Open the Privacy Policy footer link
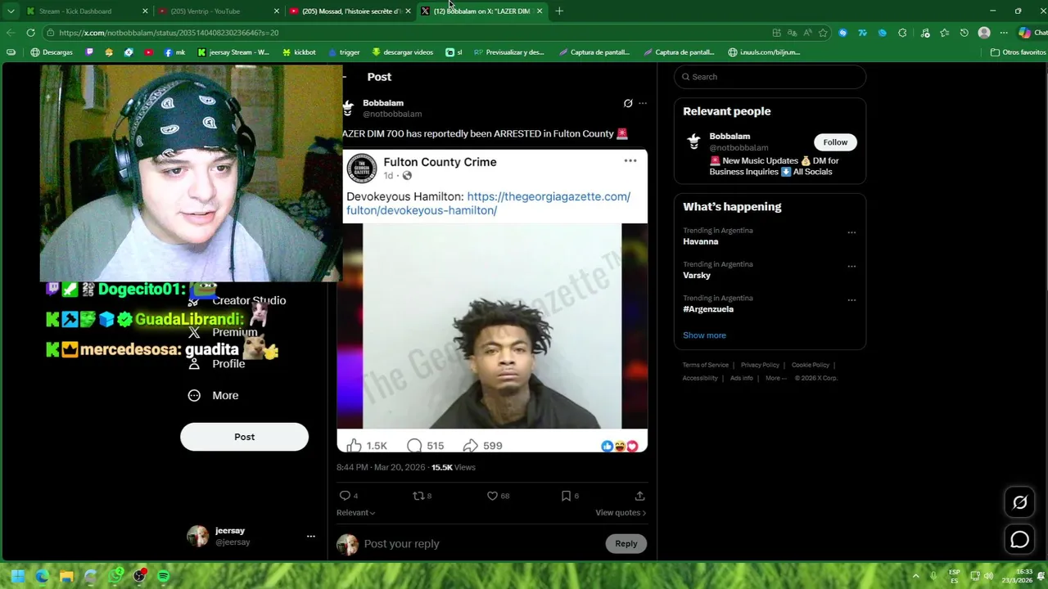Viewport: 1048px width, 589px height. tap(760, 365)
